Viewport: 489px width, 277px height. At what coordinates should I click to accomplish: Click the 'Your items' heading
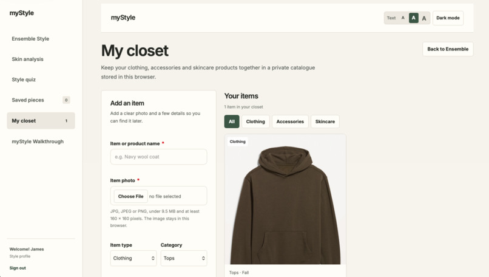pyautogui.click(x=241, y=96)
